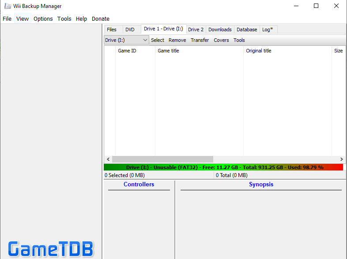The height and width of the screenshot is (259, 347).
Task: Open the Database tab
Action: pyautogui.click(x=247, y=30)
